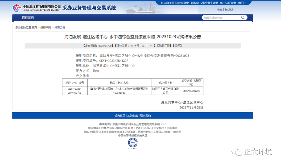Click the announcement title heading
Image resolution: width=281 pixels, height=164 pixels.
tap(133, 37)
